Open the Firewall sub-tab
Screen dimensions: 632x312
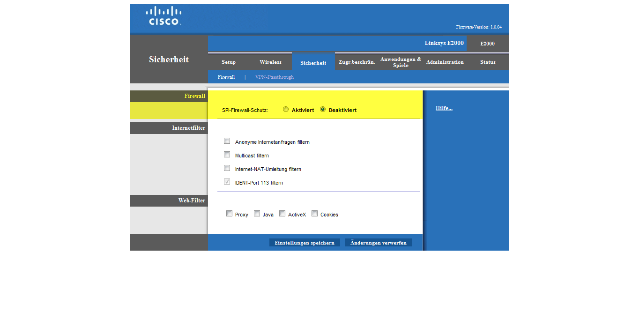tap(226, 77)
